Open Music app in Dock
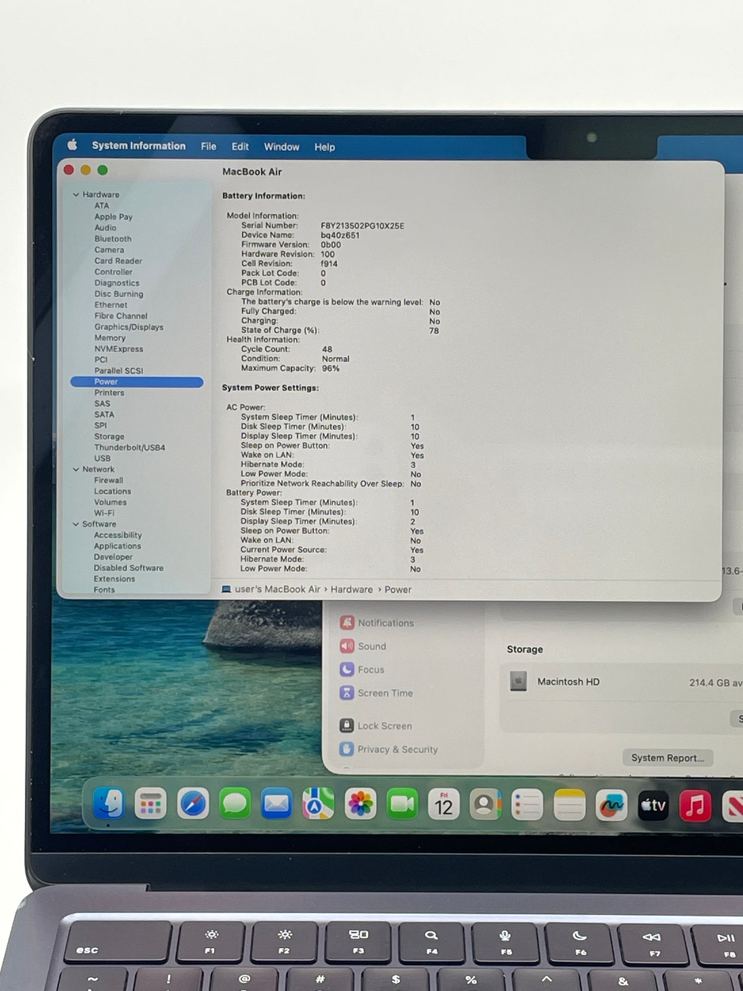This screenshot has width=743, height=991. [x=695, y=805]
